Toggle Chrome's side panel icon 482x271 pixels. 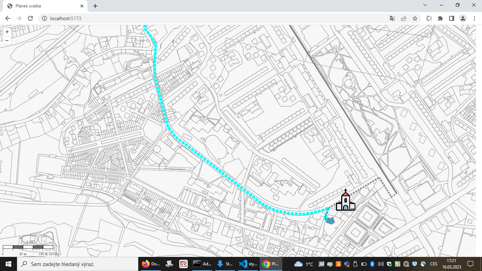click(452, 18)
